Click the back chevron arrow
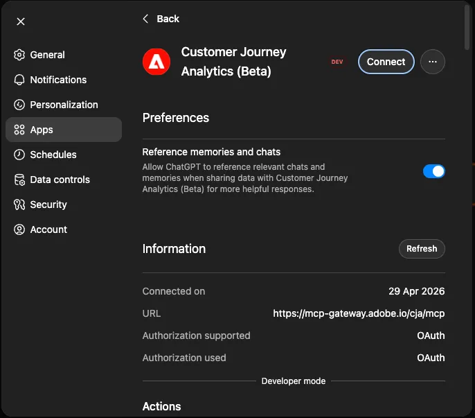 [145, 19]
